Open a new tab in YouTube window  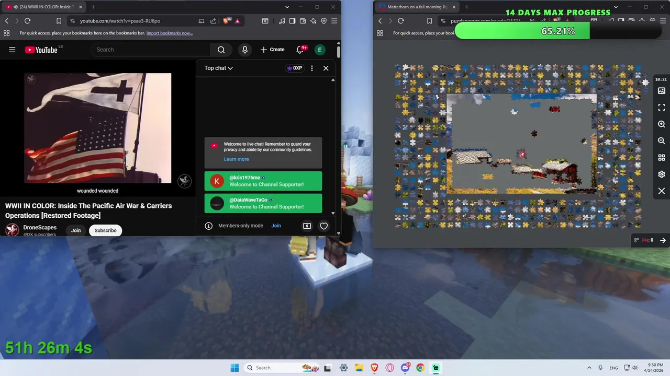[x=93, y=7]
